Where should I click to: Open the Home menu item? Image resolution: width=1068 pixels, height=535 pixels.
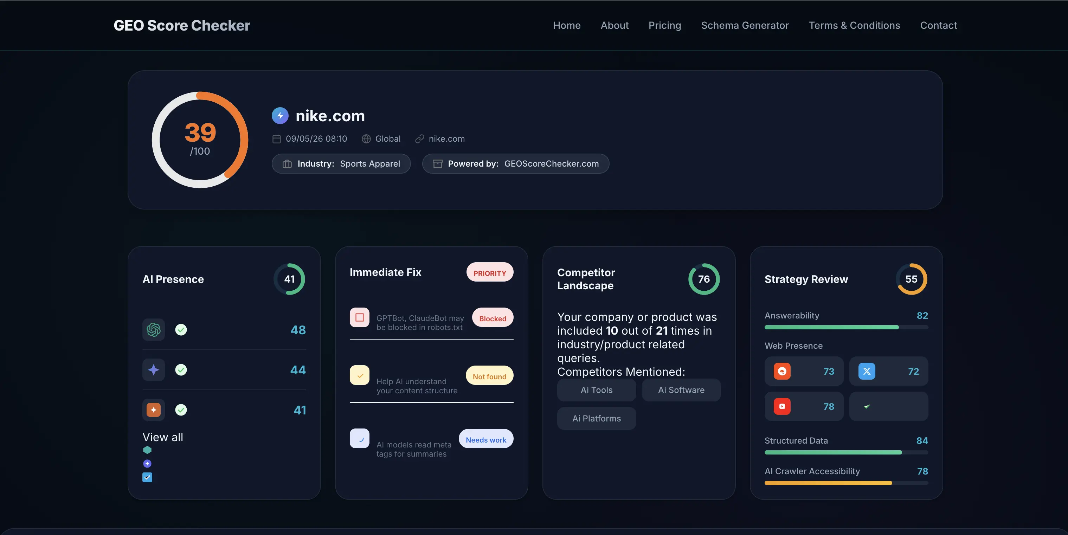tap(567, 25)
